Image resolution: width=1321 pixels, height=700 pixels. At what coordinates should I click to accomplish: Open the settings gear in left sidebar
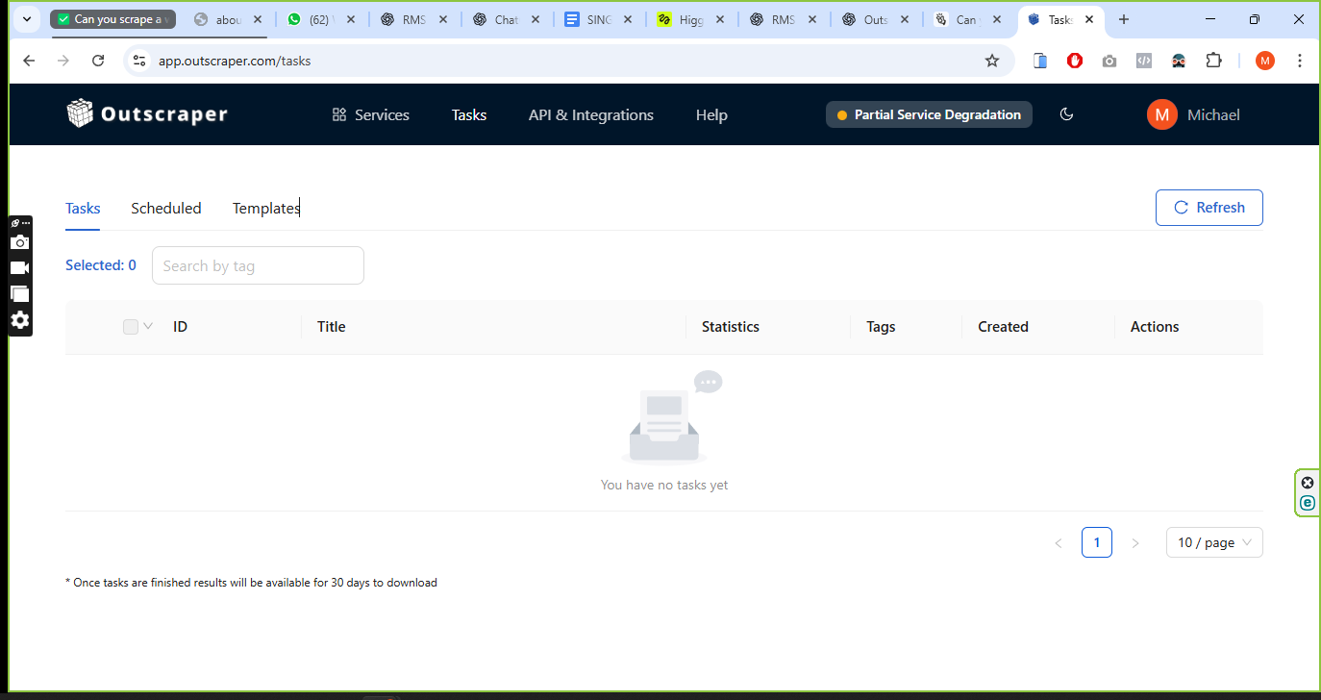(20, 320)
